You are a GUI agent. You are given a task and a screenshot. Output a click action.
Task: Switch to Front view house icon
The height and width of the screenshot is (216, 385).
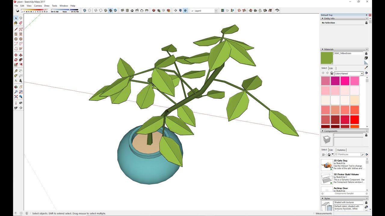[132, 10]
